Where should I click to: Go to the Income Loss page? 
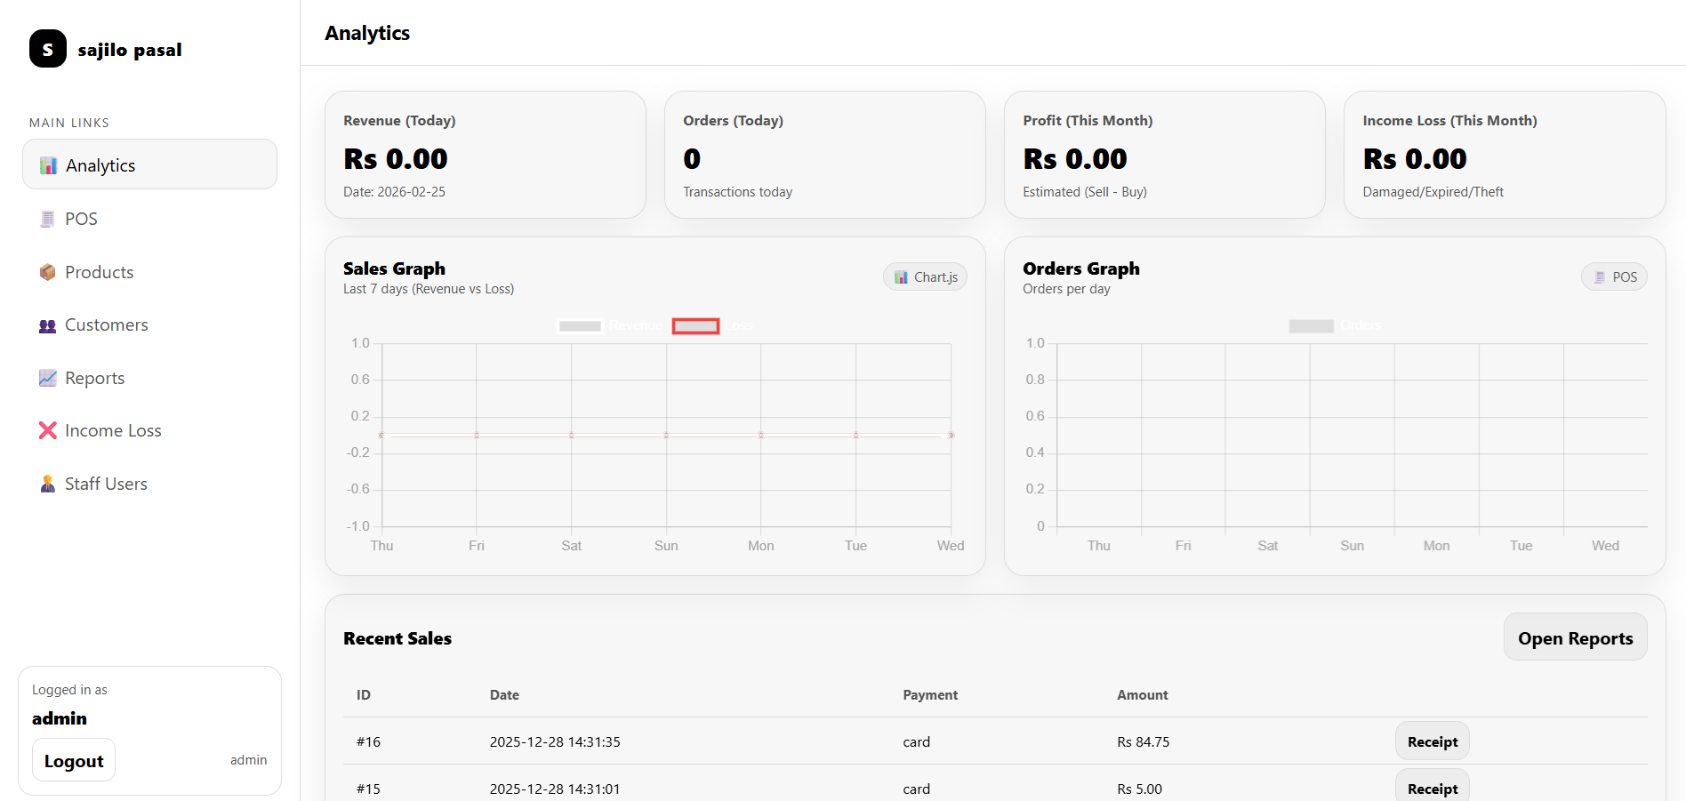[113, 430]
